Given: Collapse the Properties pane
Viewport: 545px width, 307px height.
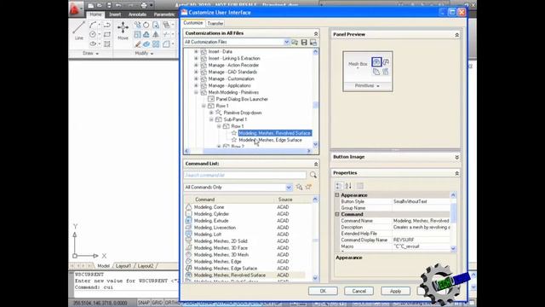Looking at the screenshot, I should 456,173.
